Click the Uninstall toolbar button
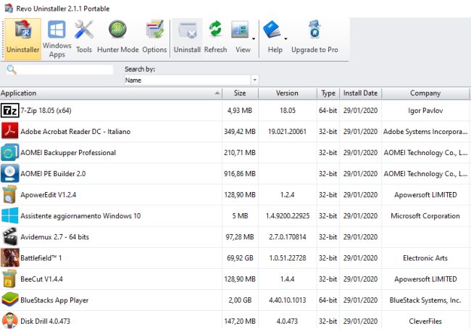 pyautogui.click(x=187, y=38)
